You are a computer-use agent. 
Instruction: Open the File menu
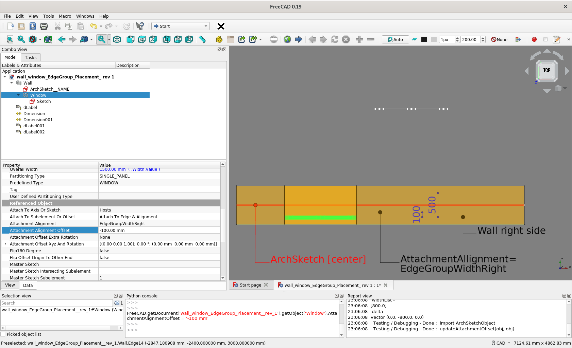7,16
